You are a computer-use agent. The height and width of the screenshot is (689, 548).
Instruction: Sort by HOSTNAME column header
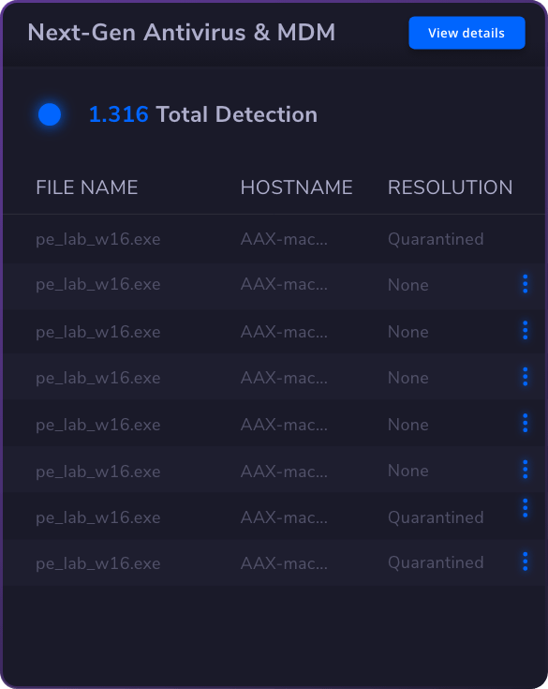[296, 187]
